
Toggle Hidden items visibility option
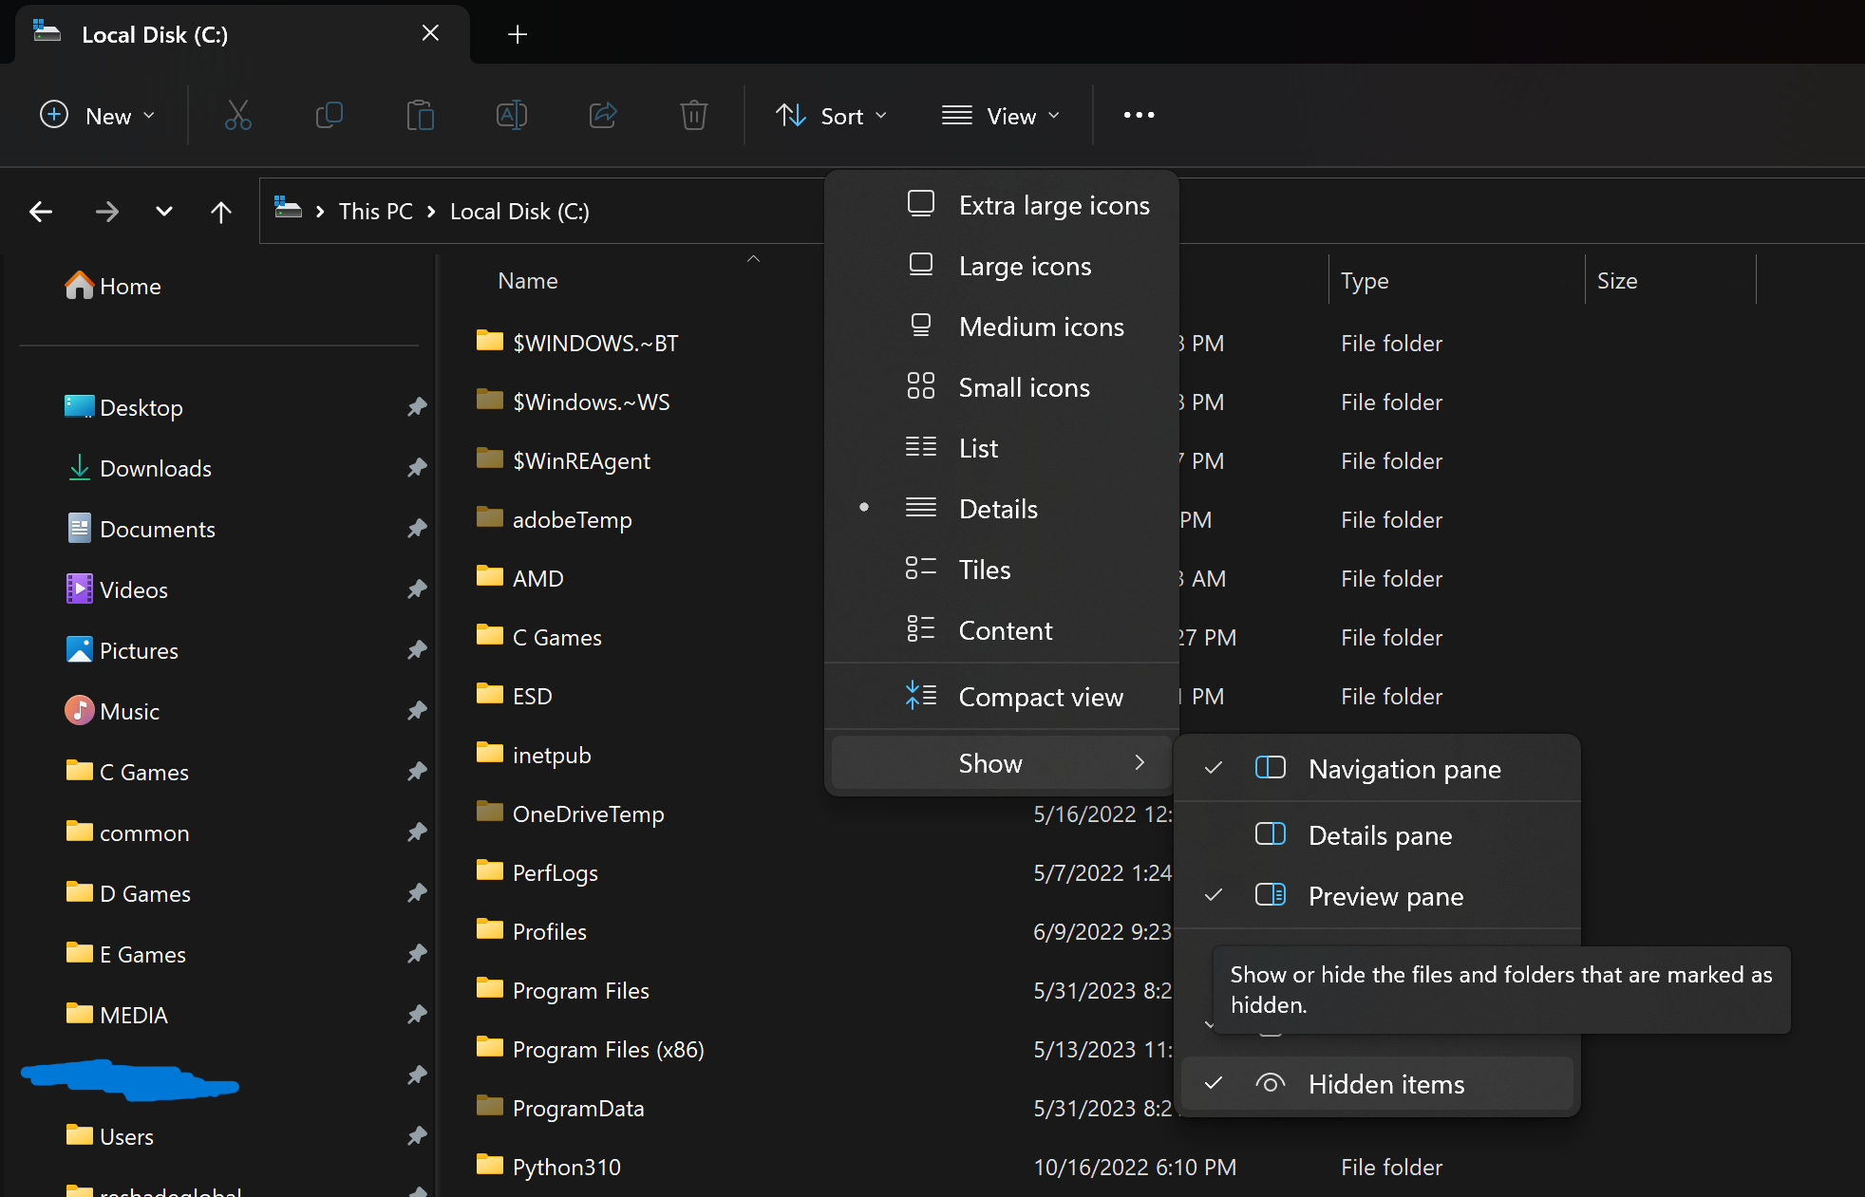[x=1385, y=1084]
